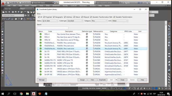Click the Line tool in Draw toolbar
This screenshot has height=96, width=172.
click(x=2, y=23)
